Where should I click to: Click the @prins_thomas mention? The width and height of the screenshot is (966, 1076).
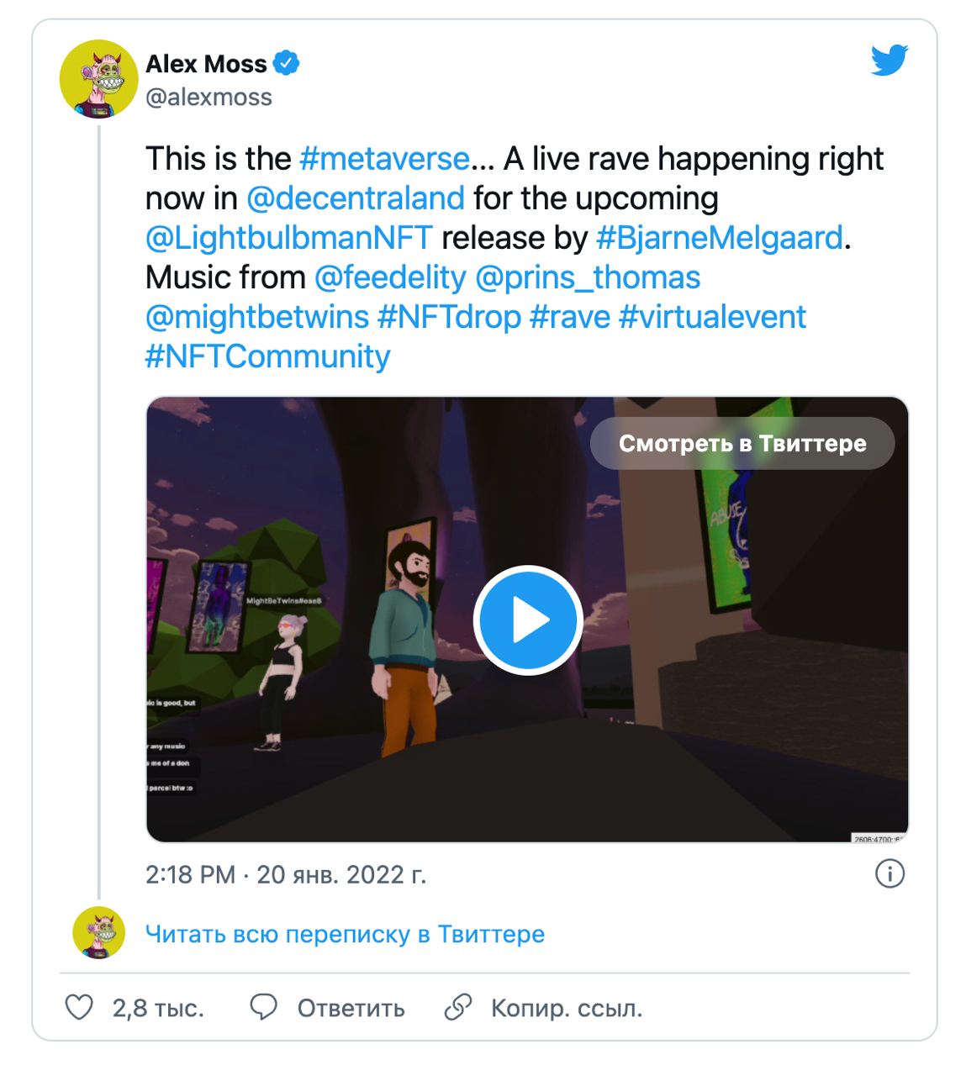pyautogui.click(x=588, y=277)
